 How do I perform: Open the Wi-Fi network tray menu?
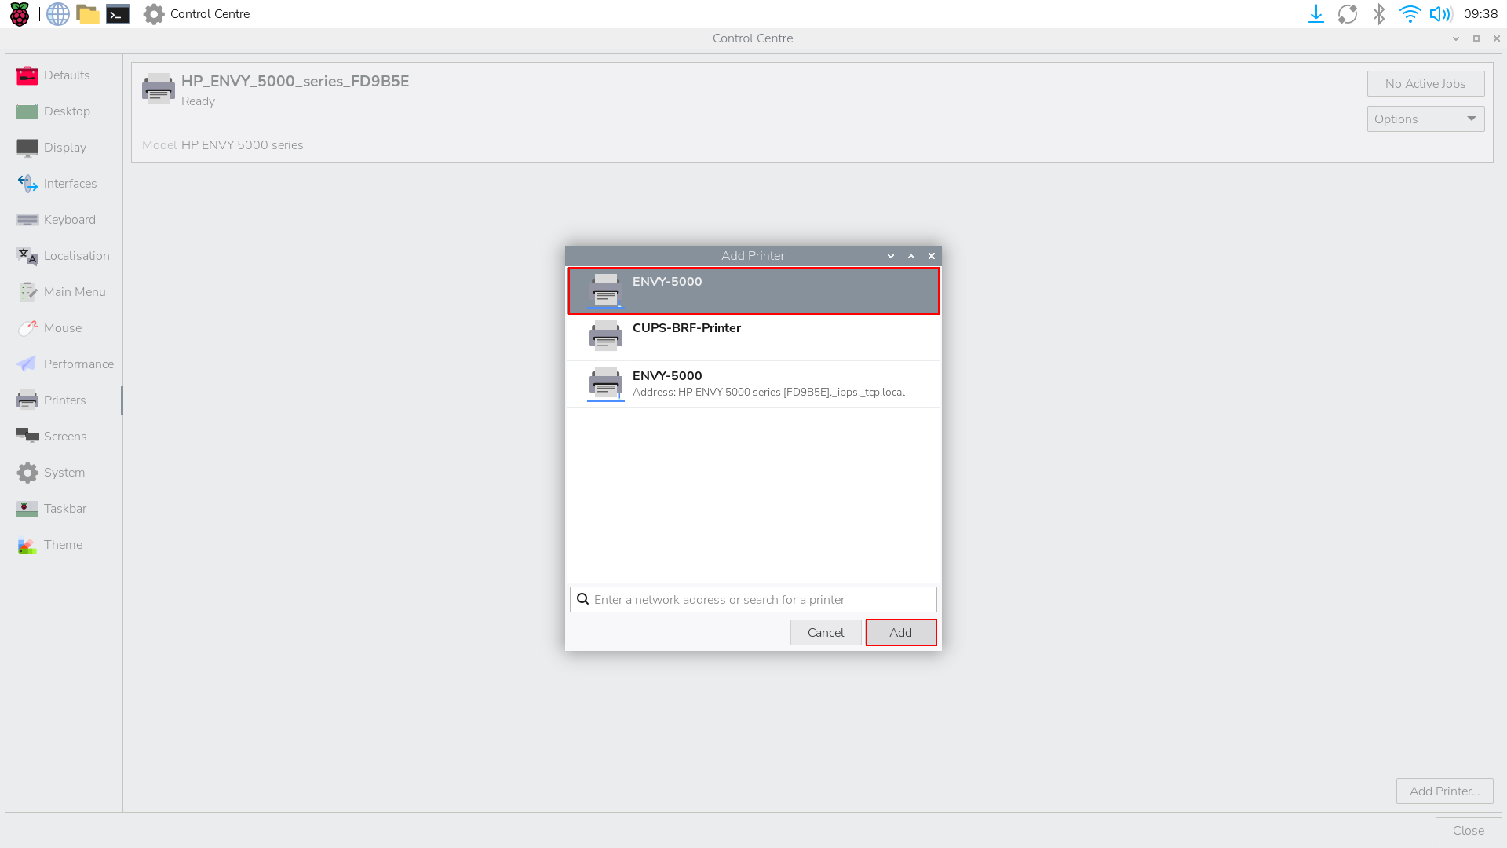pos(1410,14)
